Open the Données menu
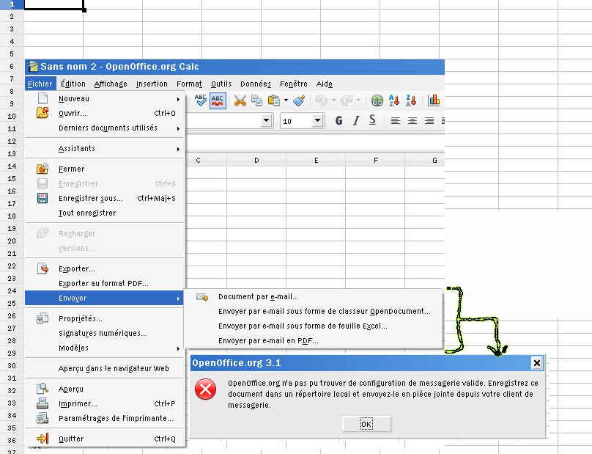Viewport: 592px width, 454px height. [256, 84]
